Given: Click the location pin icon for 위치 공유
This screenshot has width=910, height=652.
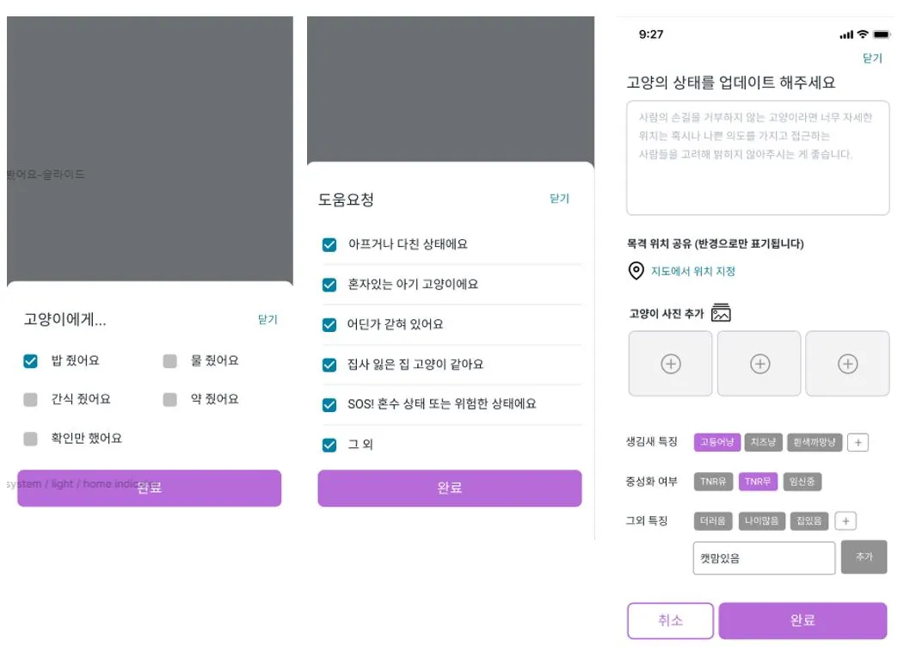Looking at the screenshot, I should pyautogui.click(x=635, y=270).
